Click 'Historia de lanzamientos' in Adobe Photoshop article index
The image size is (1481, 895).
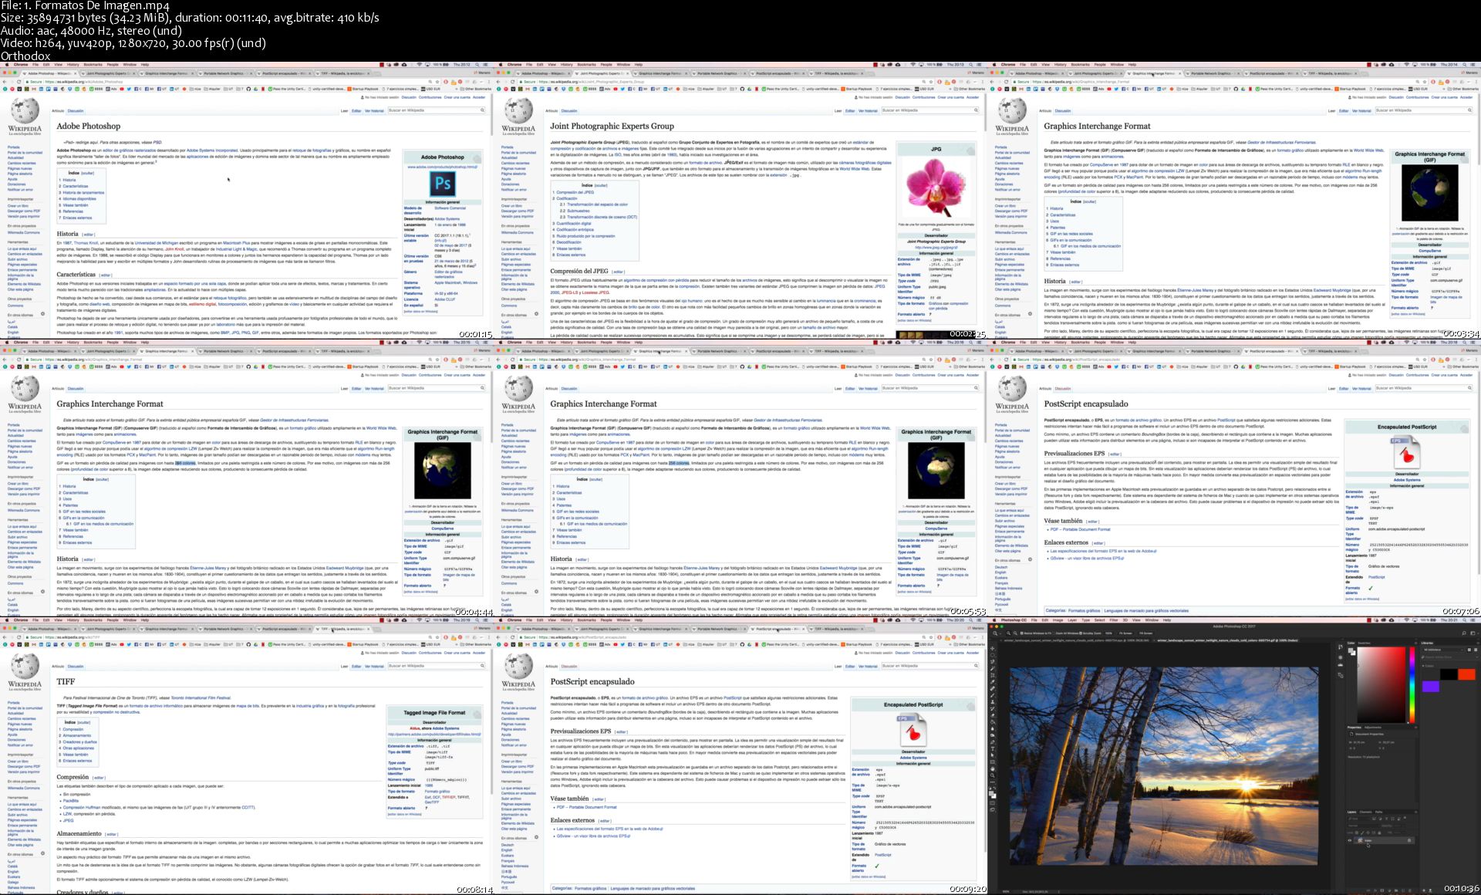pos(83,192)
